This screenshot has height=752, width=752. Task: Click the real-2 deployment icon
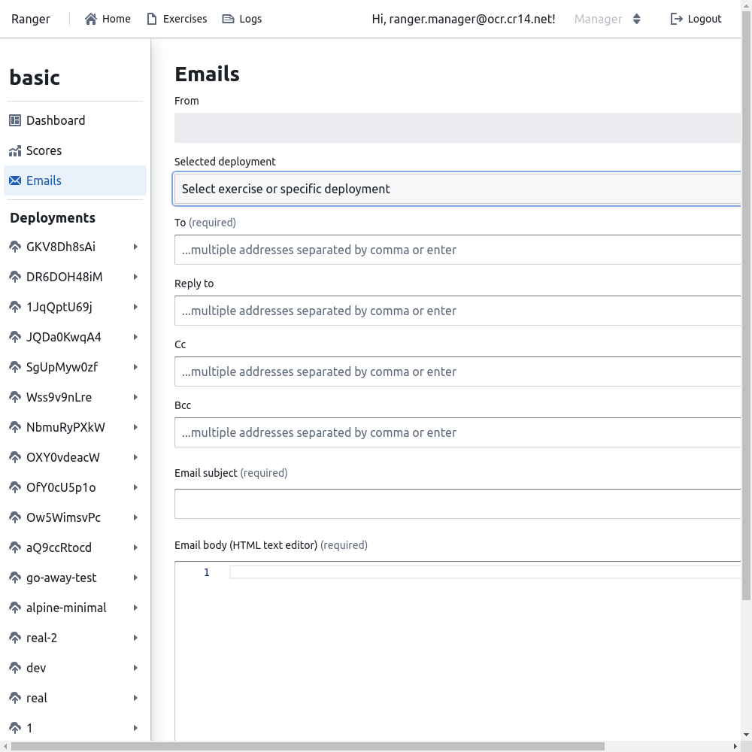click(15, 638)
